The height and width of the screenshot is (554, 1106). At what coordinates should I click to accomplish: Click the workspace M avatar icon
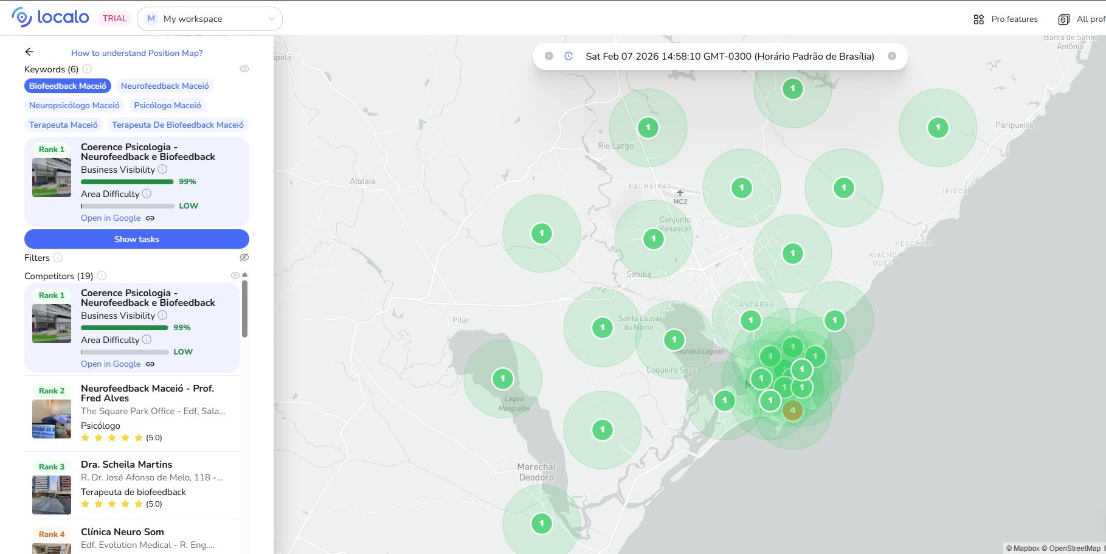(151, 19)
